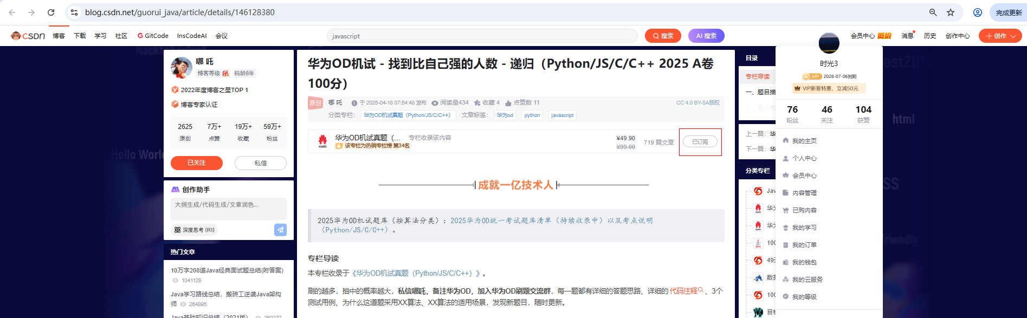The width and height of the screenshot is (1027, 318).
Task: Bookmark this page with the star icon
Action: pos(951,12)
